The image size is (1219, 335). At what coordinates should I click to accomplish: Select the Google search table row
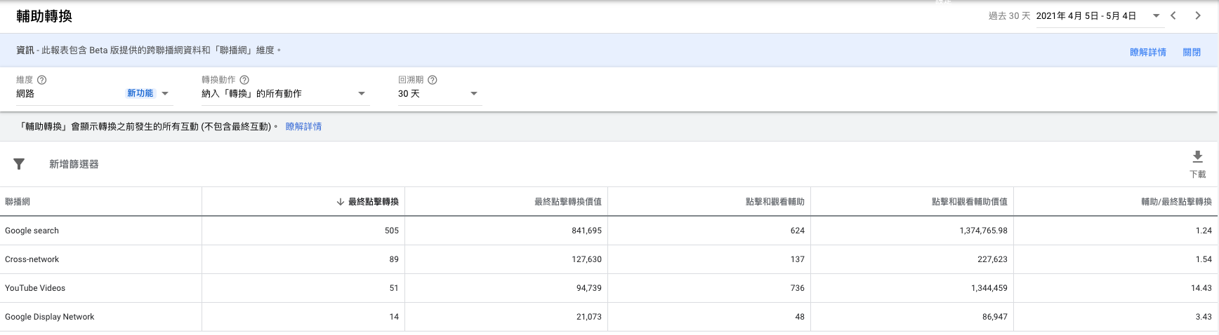coord(32,231)
